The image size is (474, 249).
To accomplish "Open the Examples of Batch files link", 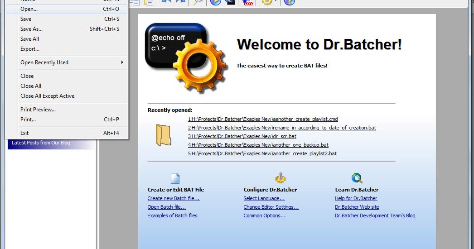I will pyautogui.click(x=172, y=215).
